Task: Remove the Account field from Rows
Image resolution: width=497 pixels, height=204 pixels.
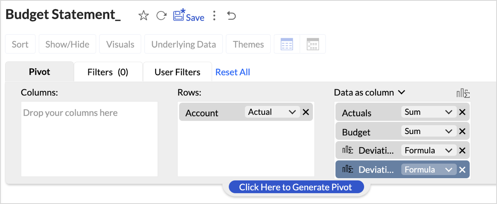Action: tap(305, 112)
